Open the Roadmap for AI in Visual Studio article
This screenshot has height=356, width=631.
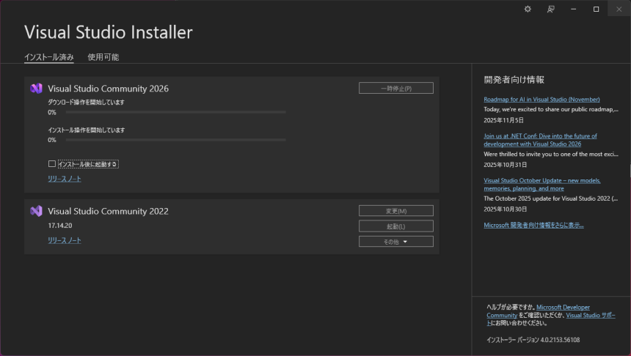point(541,99)
